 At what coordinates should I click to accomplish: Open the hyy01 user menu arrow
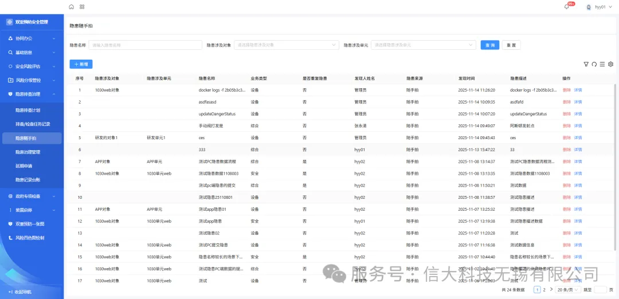point(610,7)
